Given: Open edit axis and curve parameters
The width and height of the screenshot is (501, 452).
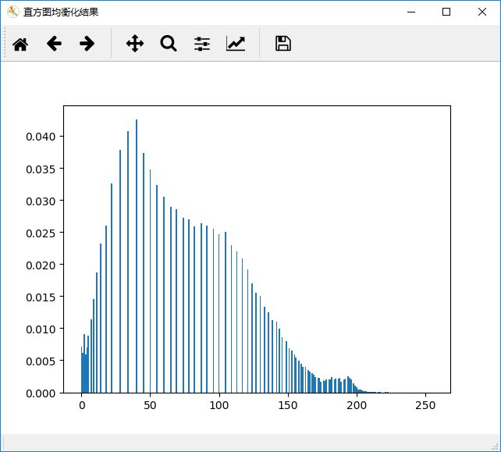Looking at the screenshot, I should [236, 44].
